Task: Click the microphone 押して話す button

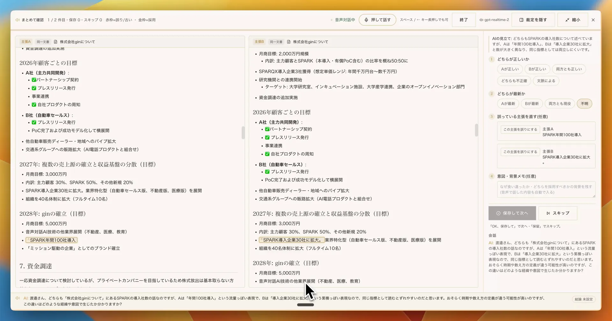Action: pos(377,20)
